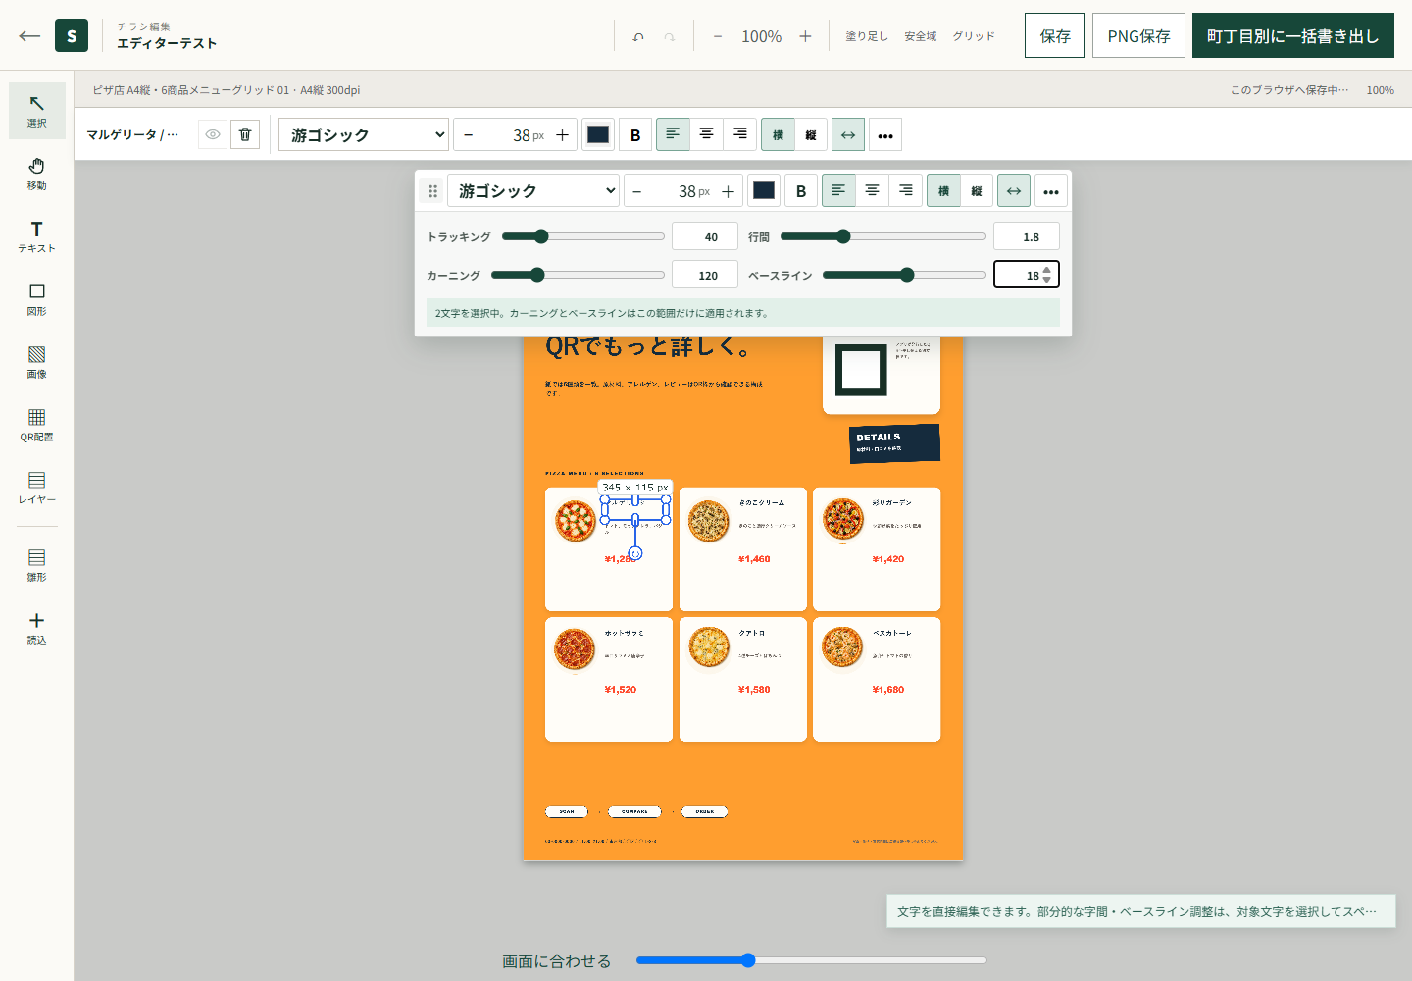Select the 選択 arrow tool in sidebar
The width and height of the screenshot is (1412, 981).
point(37,111)
